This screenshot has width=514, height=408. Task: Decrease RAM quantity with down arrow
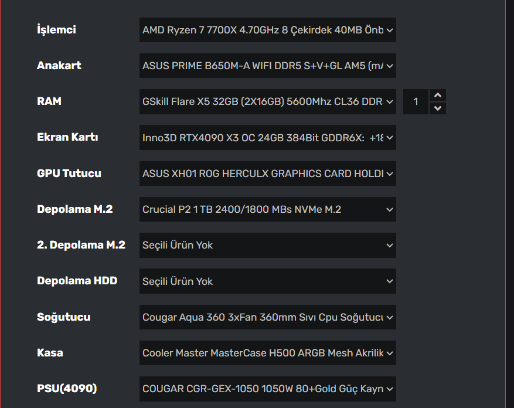pos(438,108)
